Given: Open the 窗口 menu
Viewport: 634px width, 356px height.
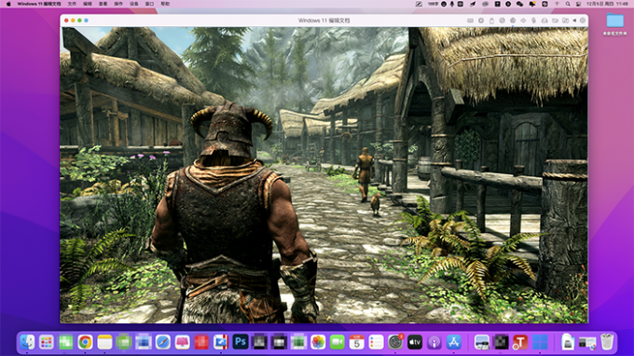Looking at the screenshot, I should [149, 4].
